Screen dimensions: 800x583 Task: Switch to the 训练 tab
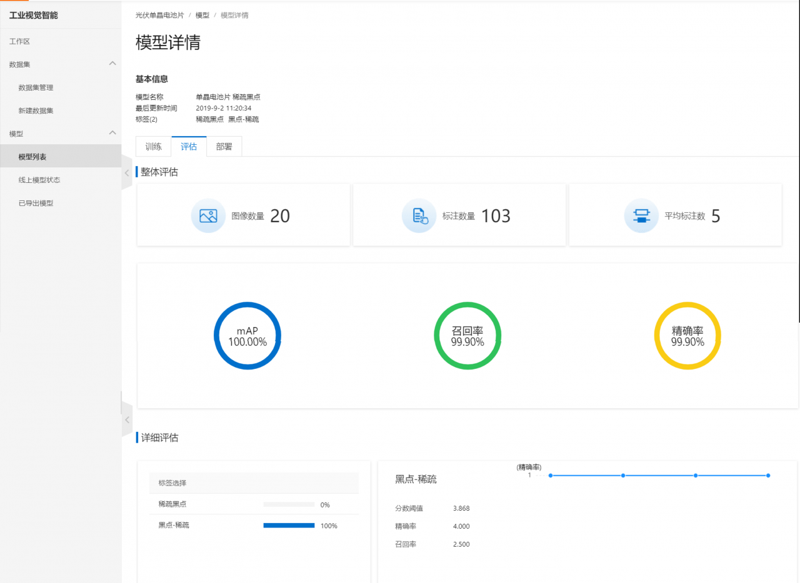(x=154, y=147)
